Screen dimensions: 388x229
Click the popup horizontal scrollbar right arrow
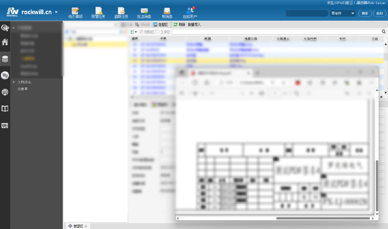tap(373, 218)
